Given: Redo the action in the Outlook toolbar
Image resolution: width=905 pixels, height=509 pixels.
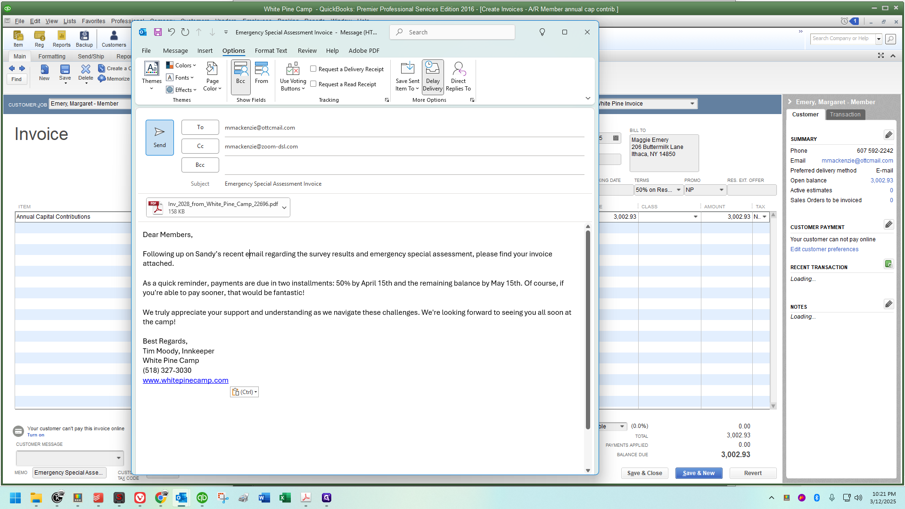Looking at the screenshot, I should (185, 32).
